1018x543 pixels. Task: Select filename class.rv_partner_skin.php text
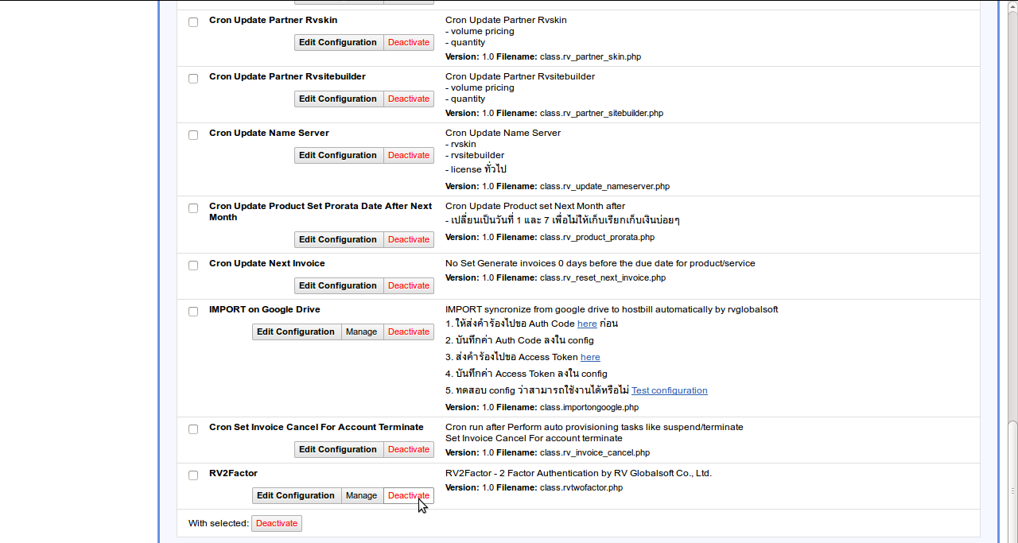tap(590, 57)
